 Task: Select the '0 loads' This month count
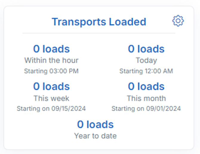146,86
